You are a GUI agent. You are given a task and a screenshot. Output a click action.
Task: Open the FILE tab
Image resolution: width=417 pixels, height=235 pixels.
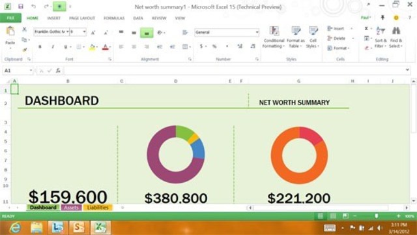pos(10,18)
